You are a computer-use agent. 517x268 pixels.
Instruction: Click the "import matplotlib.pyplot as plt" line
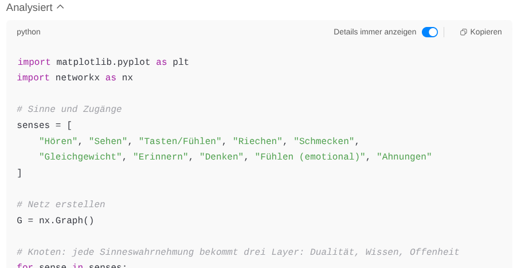[103, 62]
